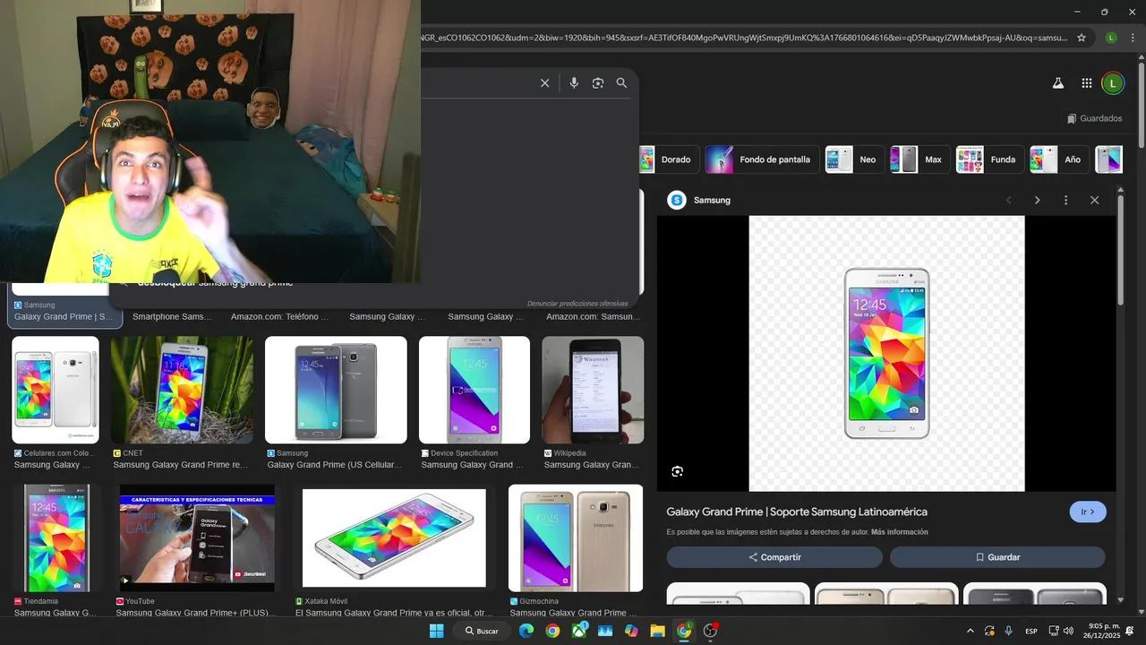
Task: Click the preview panel scrollbar
Action: point(1120,251)
